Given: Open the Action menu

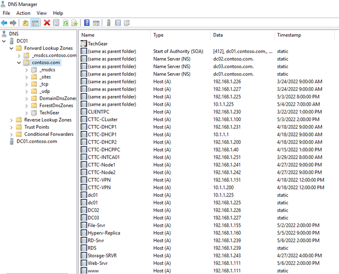Looking at the screenshot, I should 23,13.
